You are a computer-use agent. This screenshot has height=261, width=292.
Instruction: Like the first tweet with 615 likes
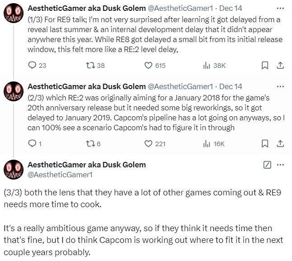tap(148, 66)
